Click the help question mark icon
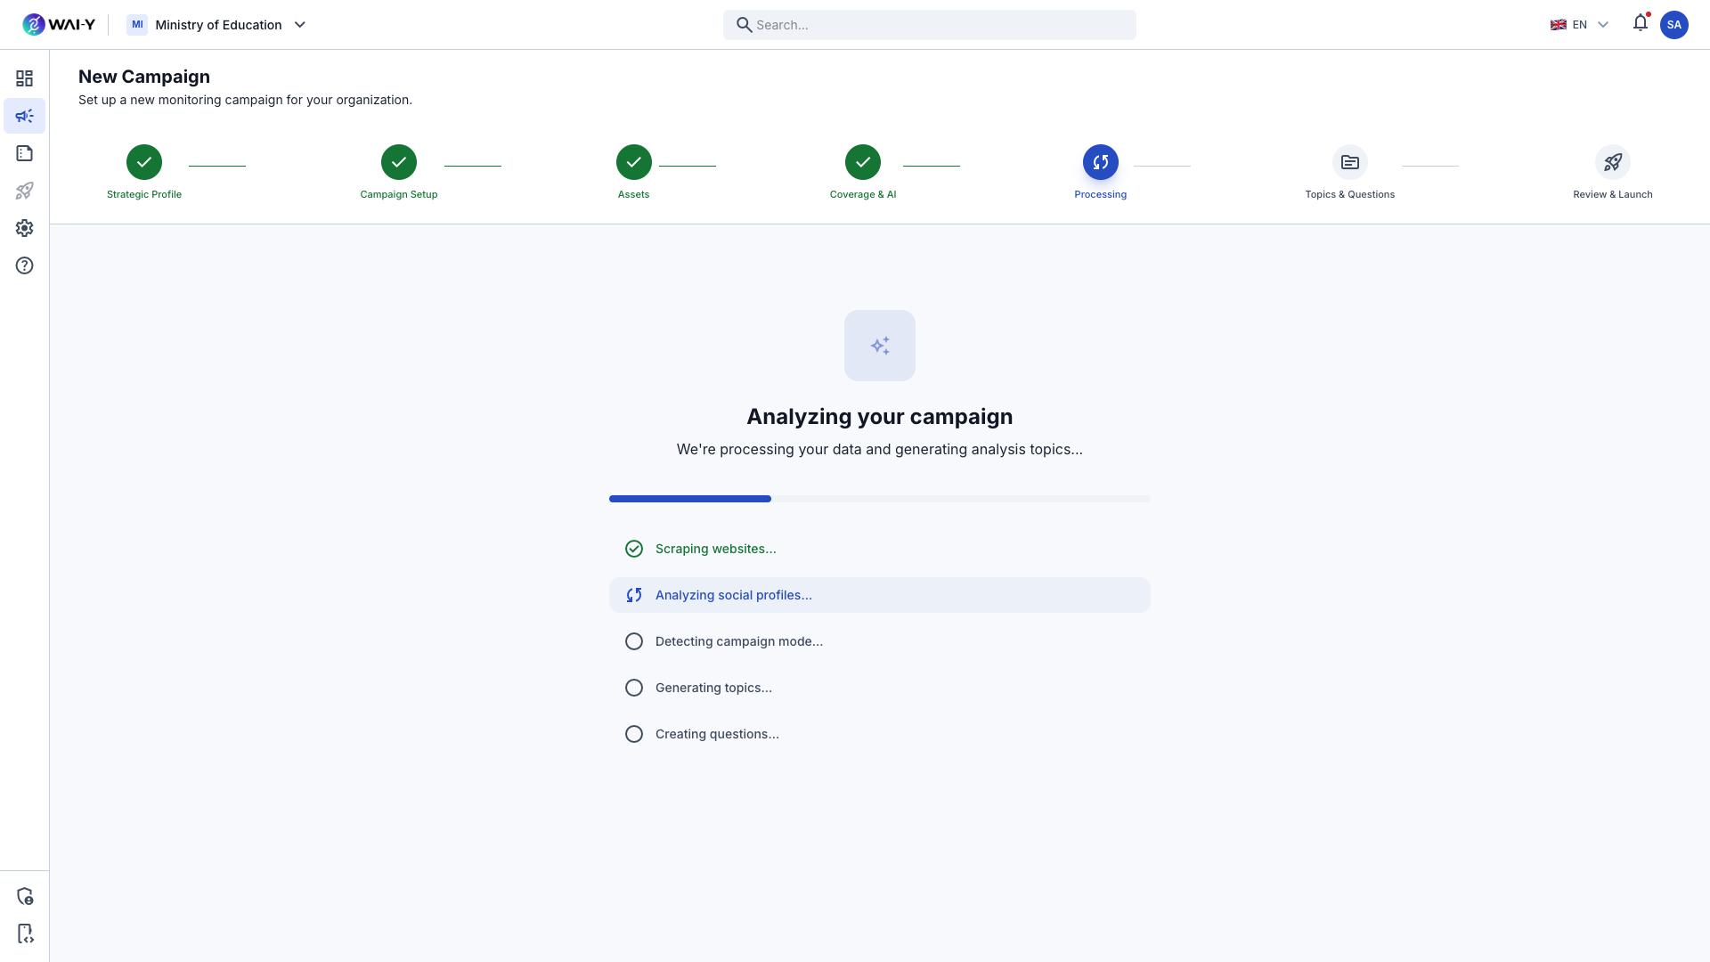Screen dimensions: 1710x962 coord(24,265)
